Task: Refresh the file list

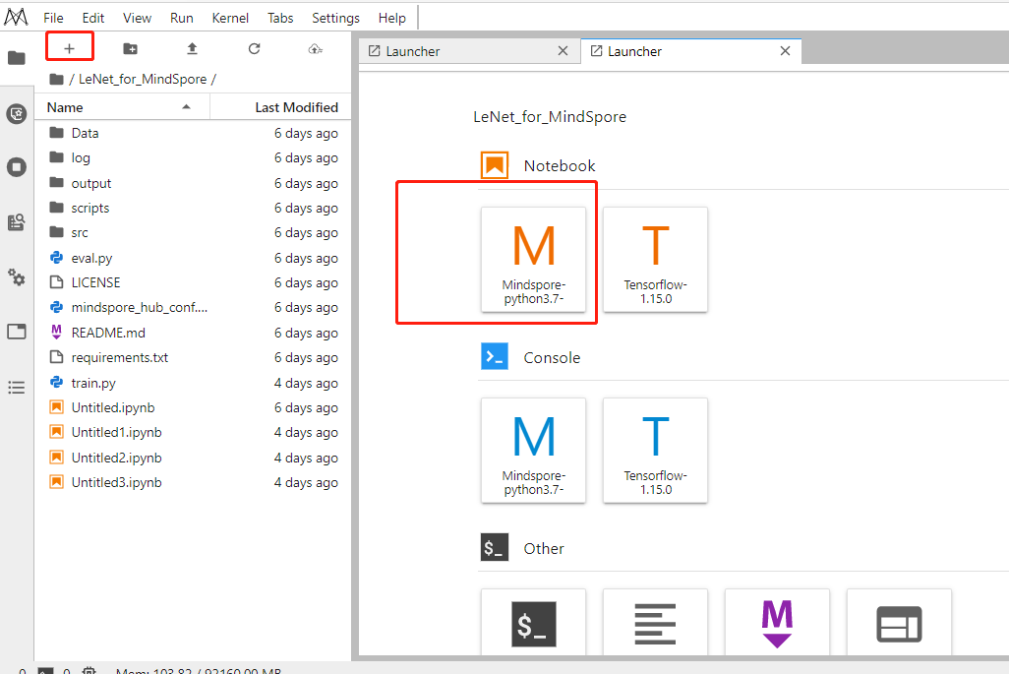Action: [254, 48]
